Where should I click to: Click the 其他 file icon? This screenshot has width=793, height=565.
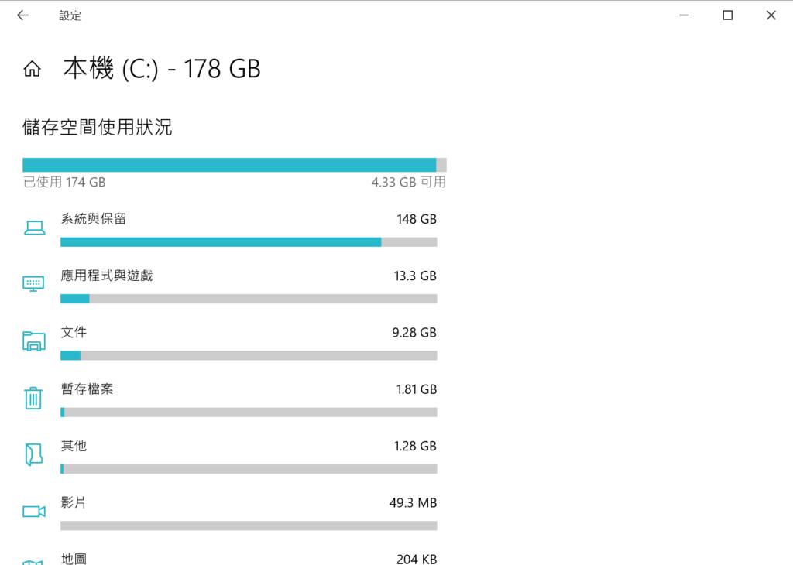33,454
